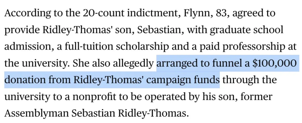Click the word "admission"
This screenshot has width=302, height=123.
tap(27, 47)
